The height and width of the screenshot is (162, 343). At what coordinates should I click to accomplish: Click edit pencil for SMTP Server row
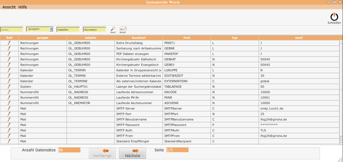[9, 108]
